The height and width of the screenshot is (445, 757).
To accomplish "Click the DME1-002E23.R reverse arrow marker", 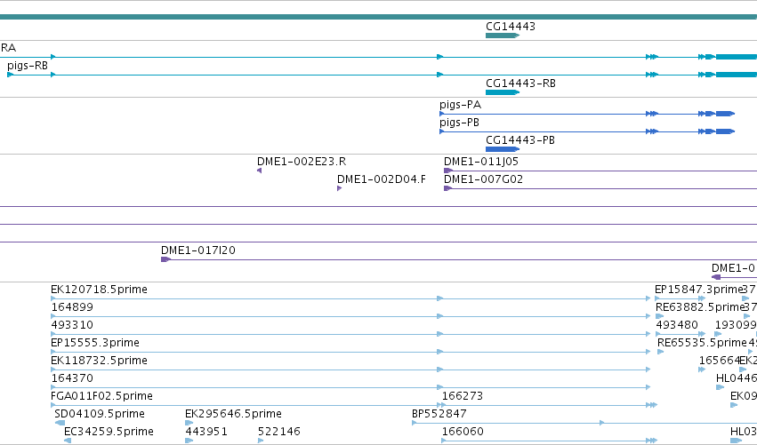I will coord(259,171).
